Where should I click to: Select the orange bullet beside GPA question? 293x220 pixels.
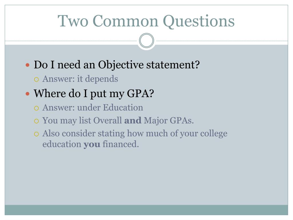point(28,94)
